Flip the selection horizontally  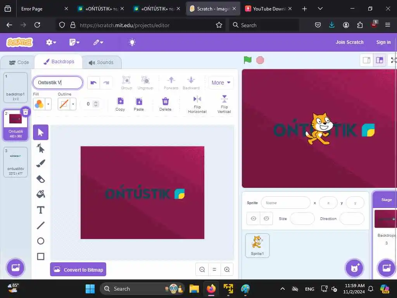[197, 104]
